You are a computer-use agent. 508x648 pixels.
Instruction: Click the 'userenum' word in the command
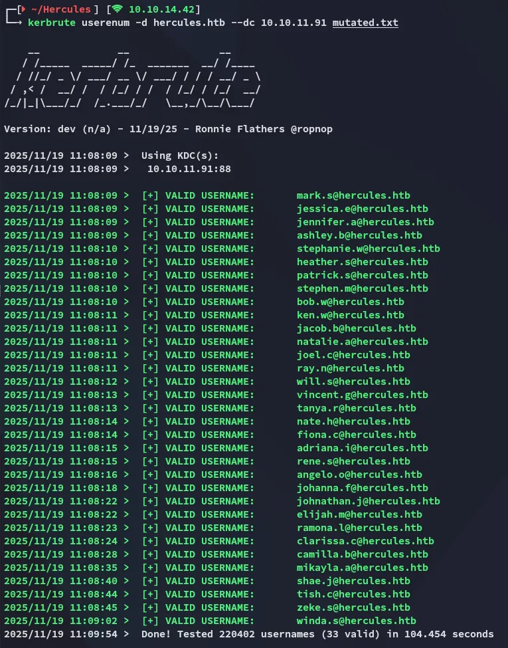click(x=100, y=23)
